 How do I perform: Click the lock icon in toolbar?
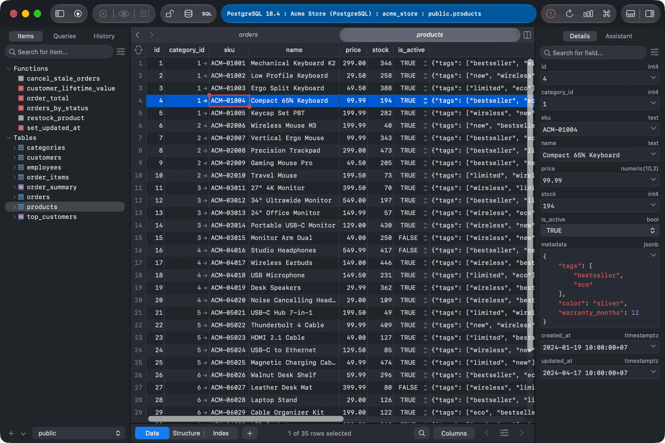pyautogui.click(x=170, y=14)
